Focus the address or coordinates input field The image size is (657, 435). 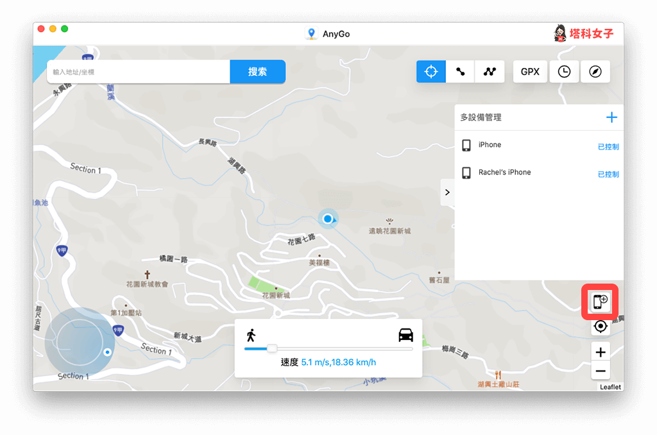click(139, 72)
